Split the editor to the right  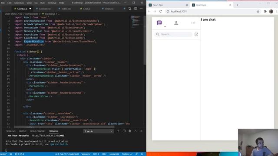point(136,9)
